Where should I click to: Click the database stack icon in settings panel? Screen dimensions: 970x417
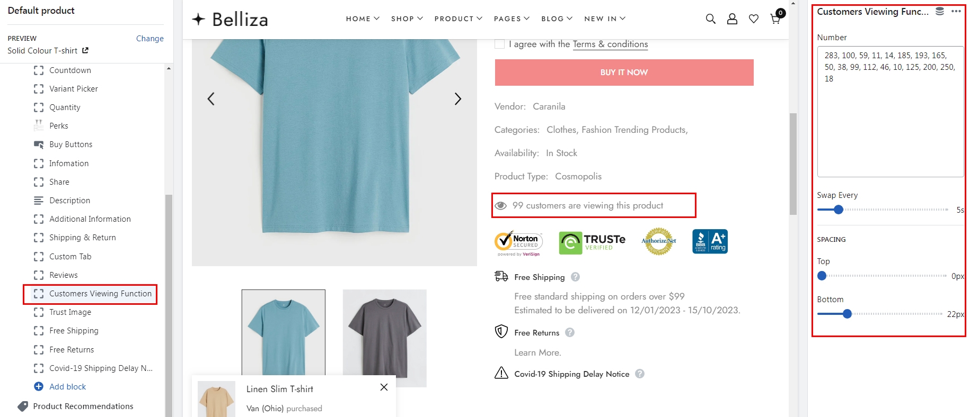tap(940, 11)
